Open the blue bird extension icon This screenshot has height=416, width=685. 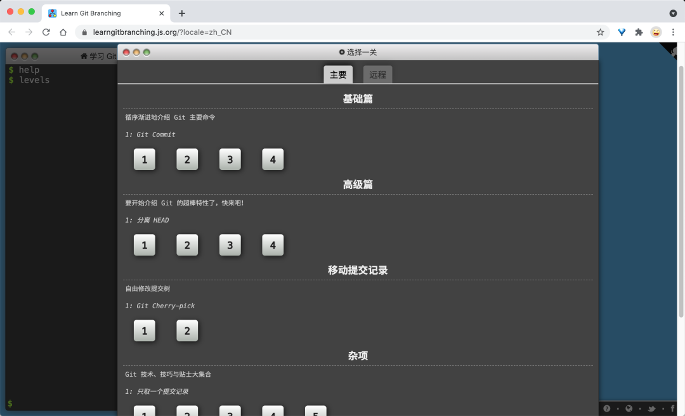click(622, 32)
